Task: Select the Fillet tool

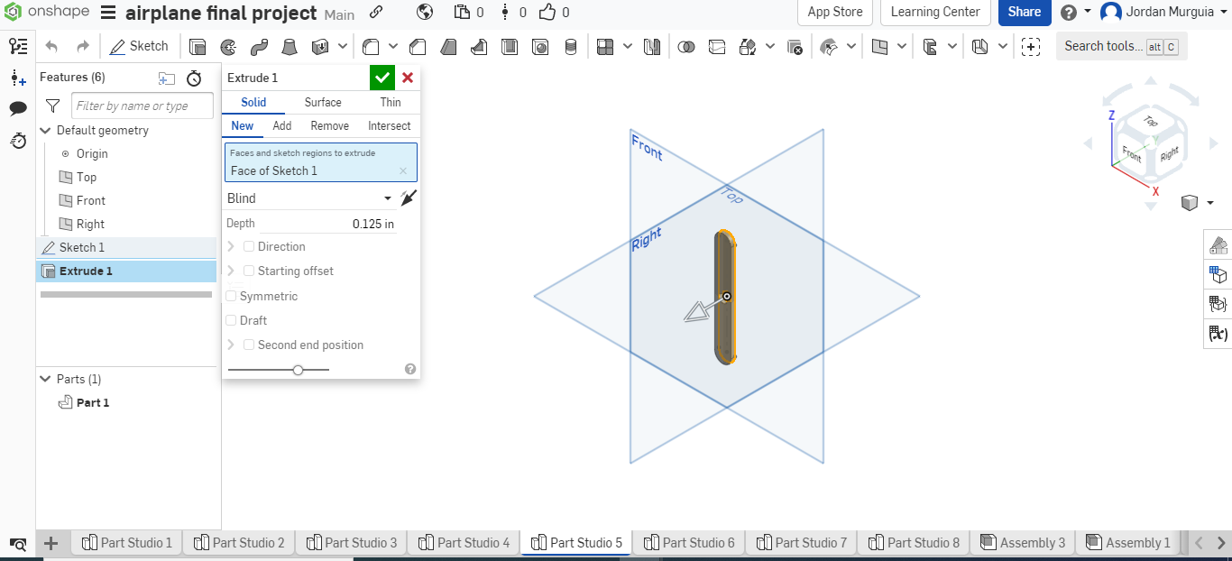Action: point(371,46)
